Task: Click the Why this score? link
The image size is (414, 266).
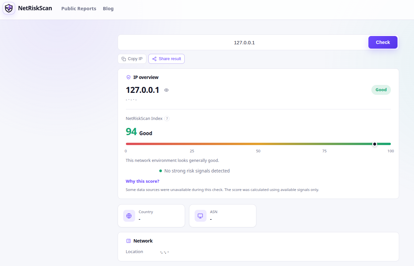Action: (x=142, y=181)
